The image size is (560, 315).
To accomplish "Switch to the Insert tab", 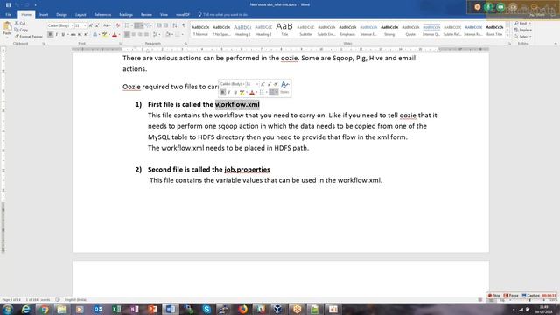I will tap(44, 15).
